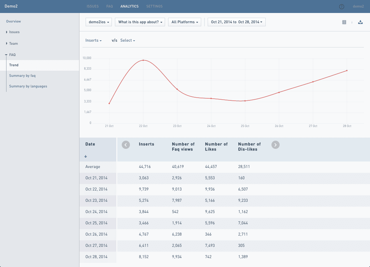The height and width of the screenshot is (267, 370).
Task: Choose a comparison metric via Select
Action: [x=128, y=41]
